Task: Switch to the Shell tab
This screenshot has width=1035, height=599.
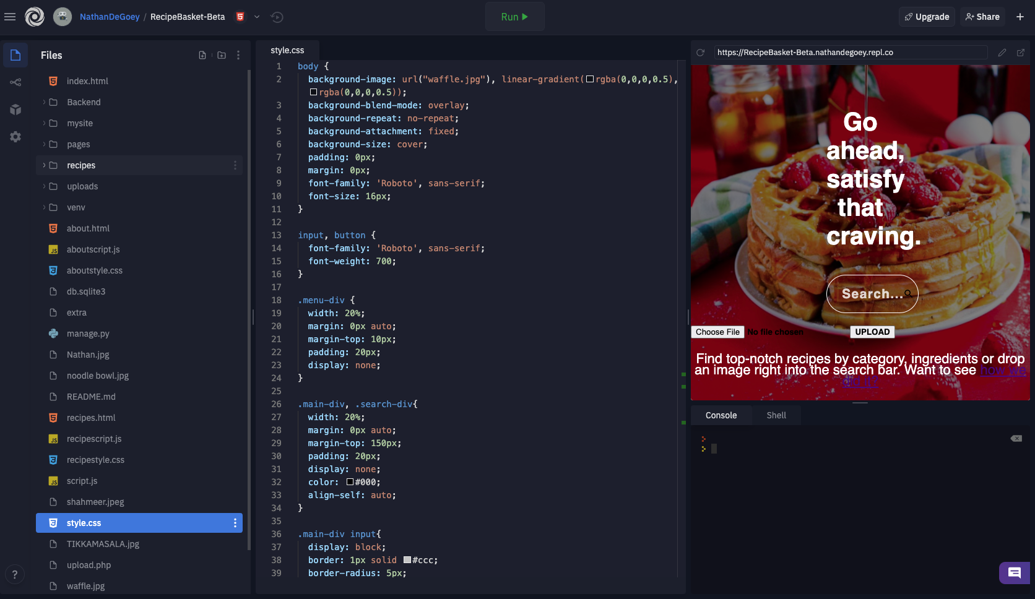Action: pyautogui.click(x=776, y=415)
